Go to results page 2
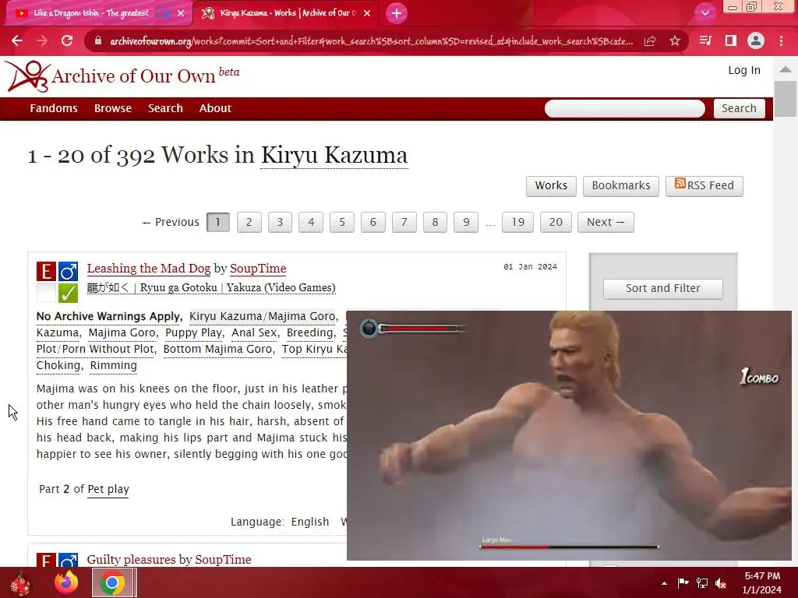This screenshot has height=598, width=798. tap(249, 222)
